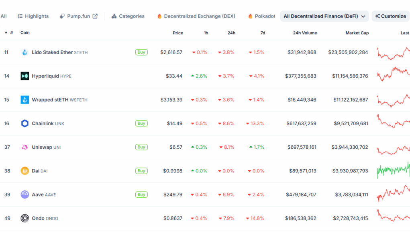
Task: Sort by the Market Cap column
Action: pyautogui.click(x=357, y=33)
